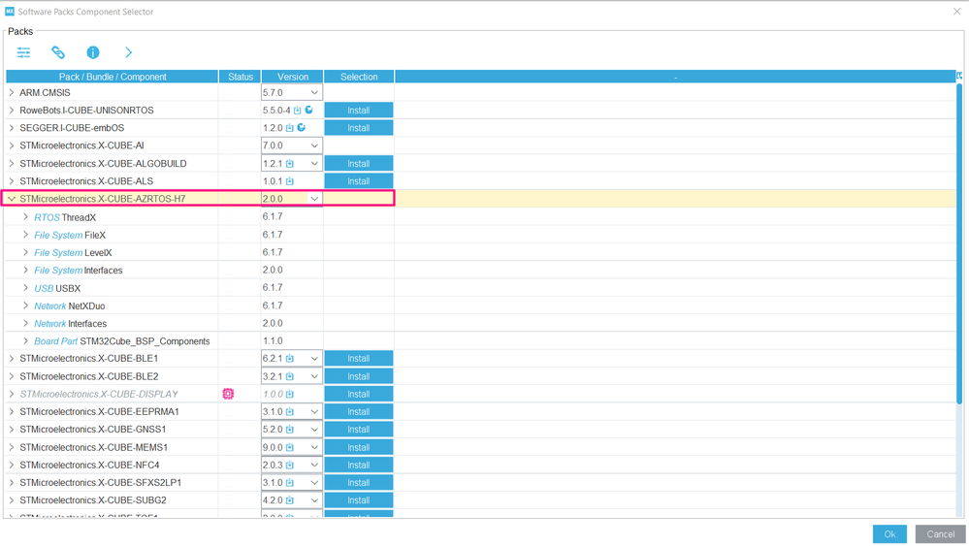Expand the File System LevelX bundle

pos(25,252)
